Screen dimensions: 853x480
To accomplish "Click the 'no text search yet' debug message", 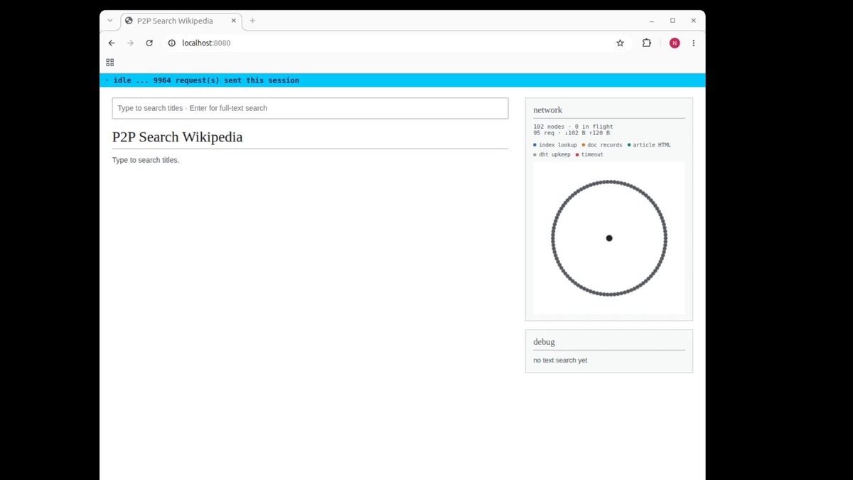I will [560, 361].
